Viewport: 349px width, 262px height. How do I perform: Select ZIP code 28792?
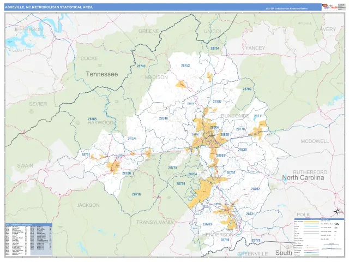click(x=255, y=189)
